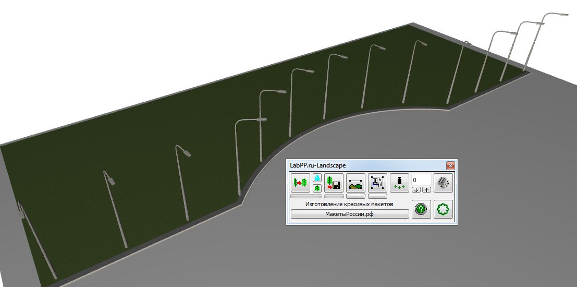
Task: Select the small green fir tree icon
Action: coord(317,188)
